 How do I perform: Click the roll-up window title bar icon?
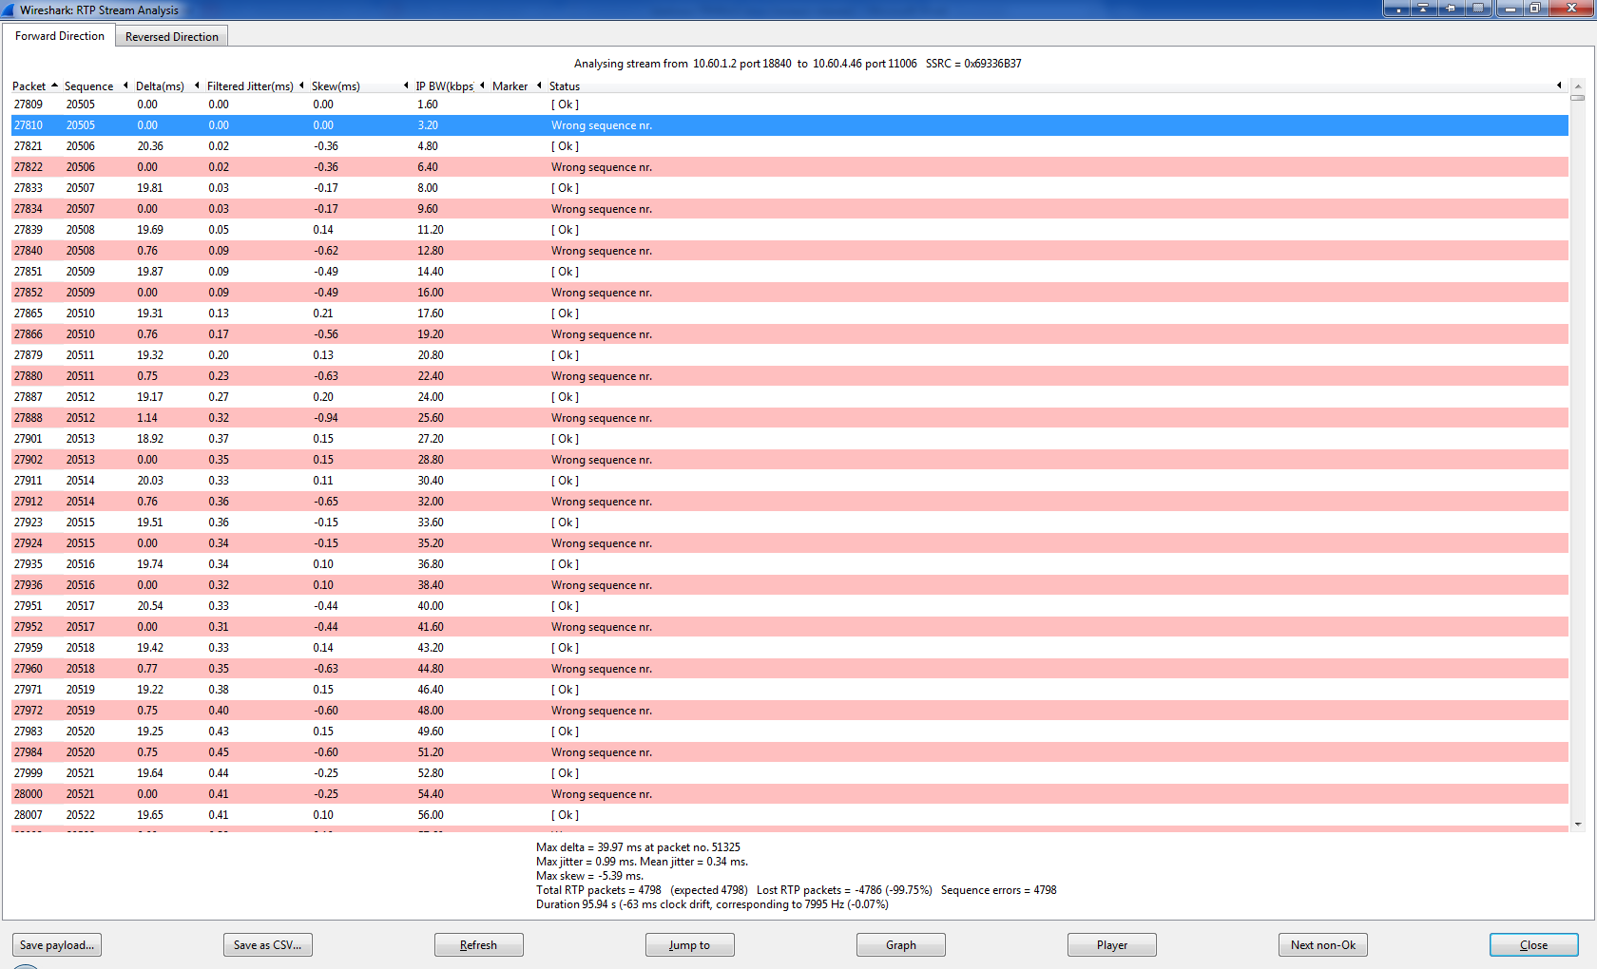coord(1423,9)
